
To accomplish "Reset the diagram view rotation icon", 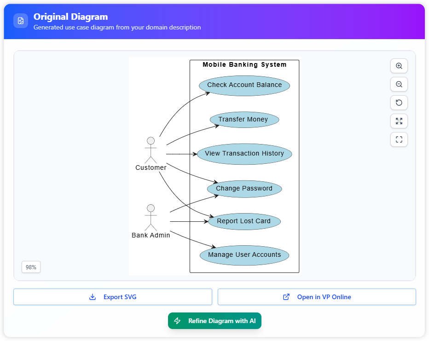I will tap(399, 103).
